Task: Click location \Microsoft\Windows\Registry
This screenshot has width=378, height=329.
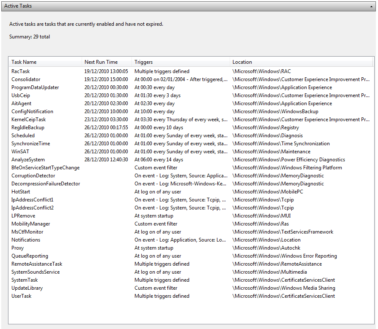Action: pos(266,128)
